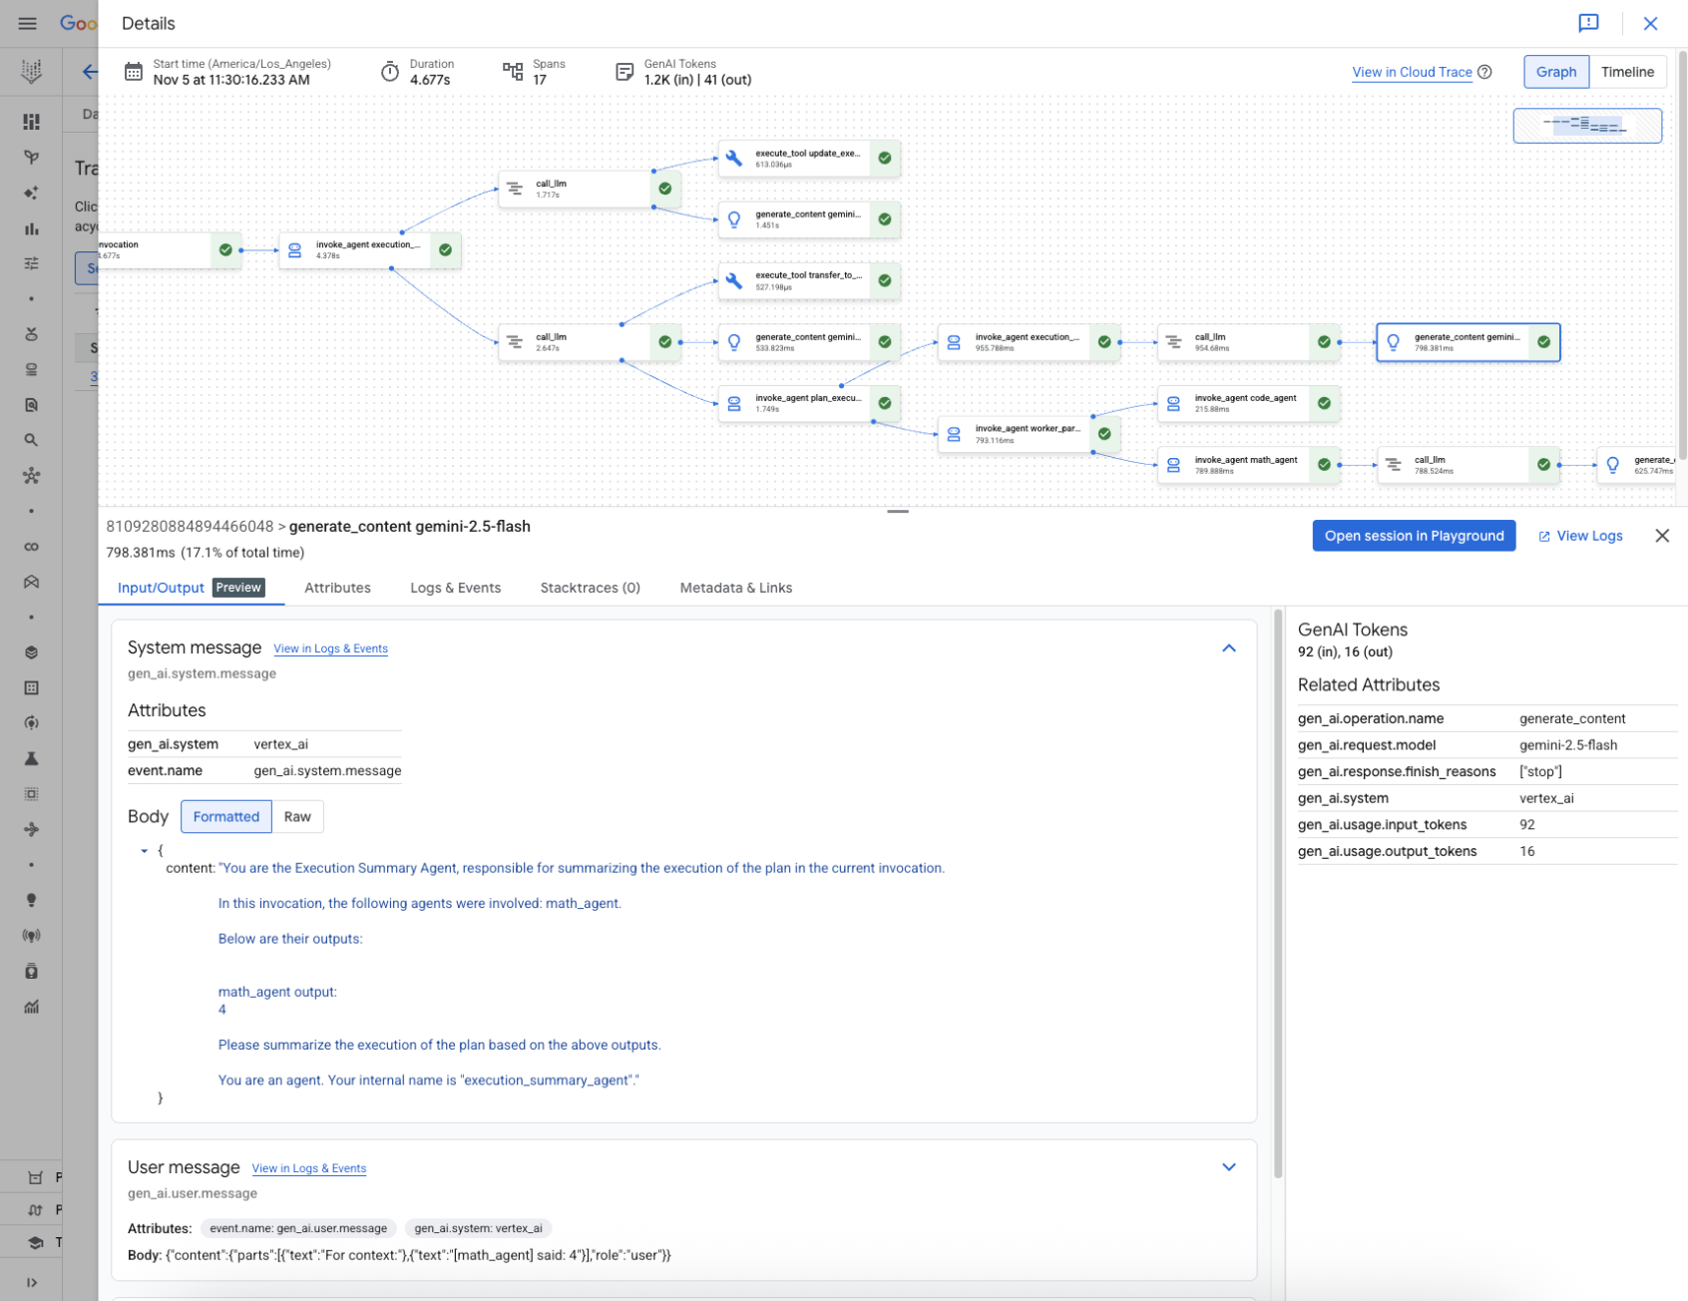Open session in Playground
Screen dimensions: 1688x1301
1413,536
